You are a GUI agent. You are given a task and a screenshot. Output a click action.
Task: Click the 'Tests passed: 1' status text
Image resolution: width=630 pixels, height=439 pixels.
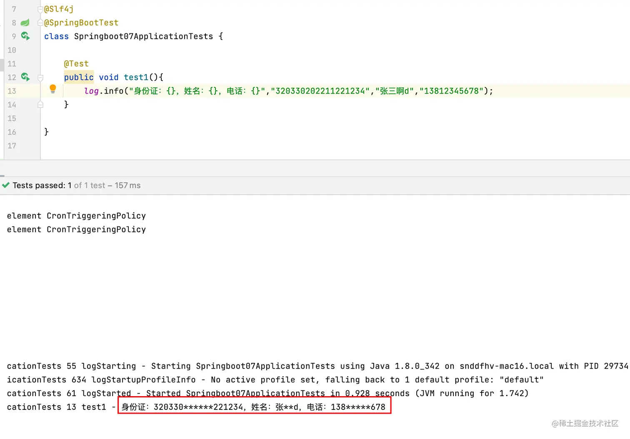pyautogui.click(x=42, y=186)
